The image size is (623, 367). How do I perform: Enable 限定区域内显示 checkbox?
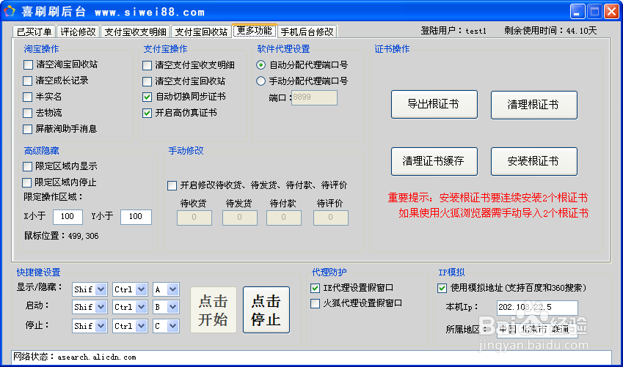click(x=27, y=166)
